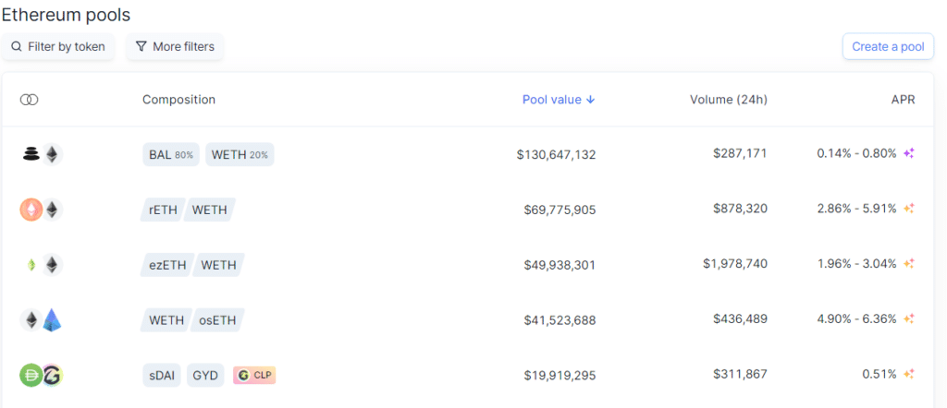947x408 pixels.
Task: Click the GYD token icon
Action: point(52,375)
